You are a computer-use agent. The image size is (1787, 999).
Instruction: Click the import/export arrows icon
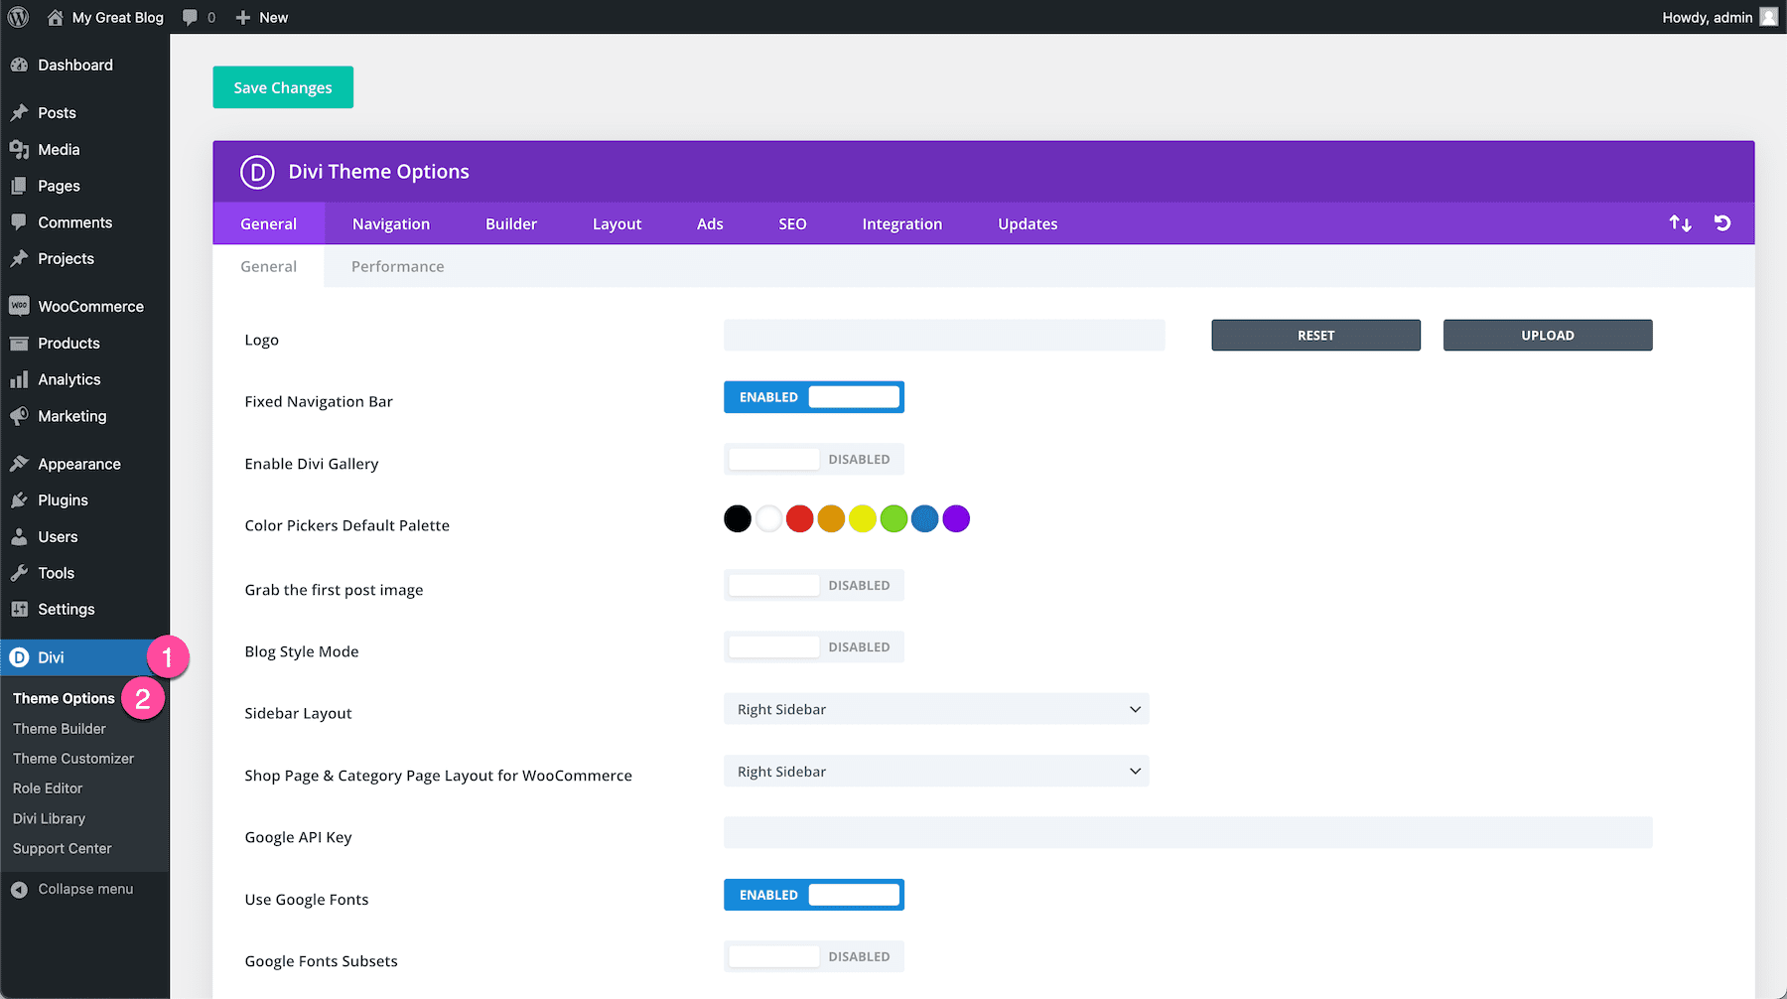1680,223
